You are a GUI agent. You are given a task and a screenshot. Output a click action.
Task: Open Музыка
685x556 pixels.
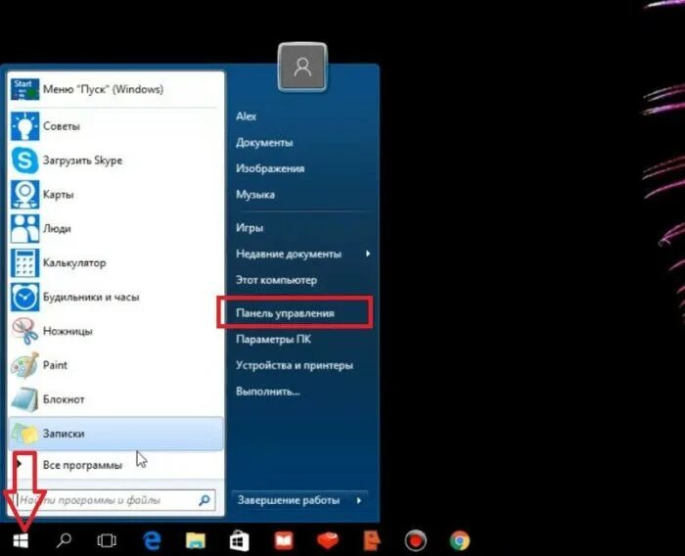[x=255, y=194]
